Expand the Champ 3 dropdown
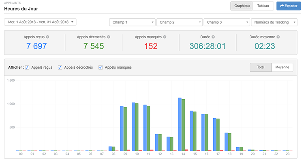Screen dimensions: 304x163 point(227,22)
